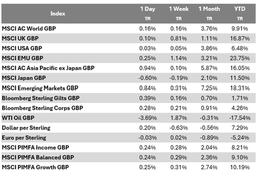Viewport: 258px width, 173px height.
Task: Click the MSCI EMU GBP row label
Action: click(x=23, y=58)
